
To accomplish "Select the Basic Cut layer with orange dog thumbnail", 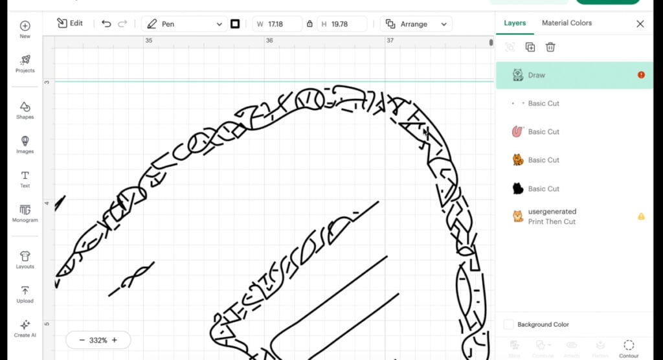I will coord(574,160).
